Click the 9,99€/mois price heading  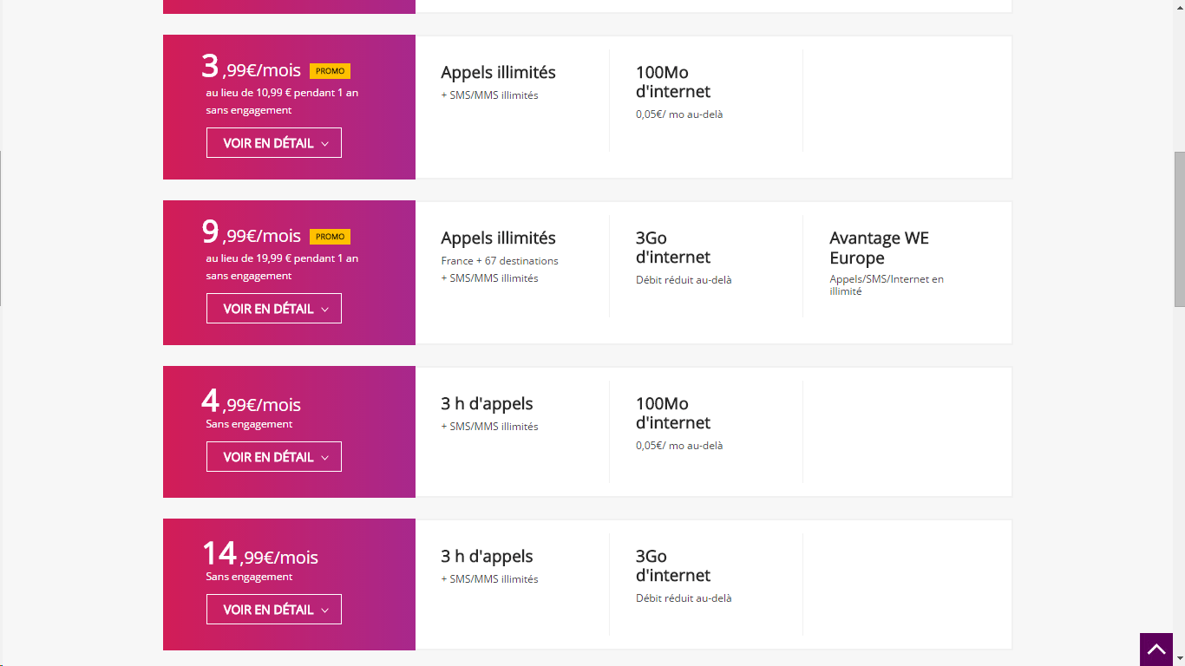point(252,233)
